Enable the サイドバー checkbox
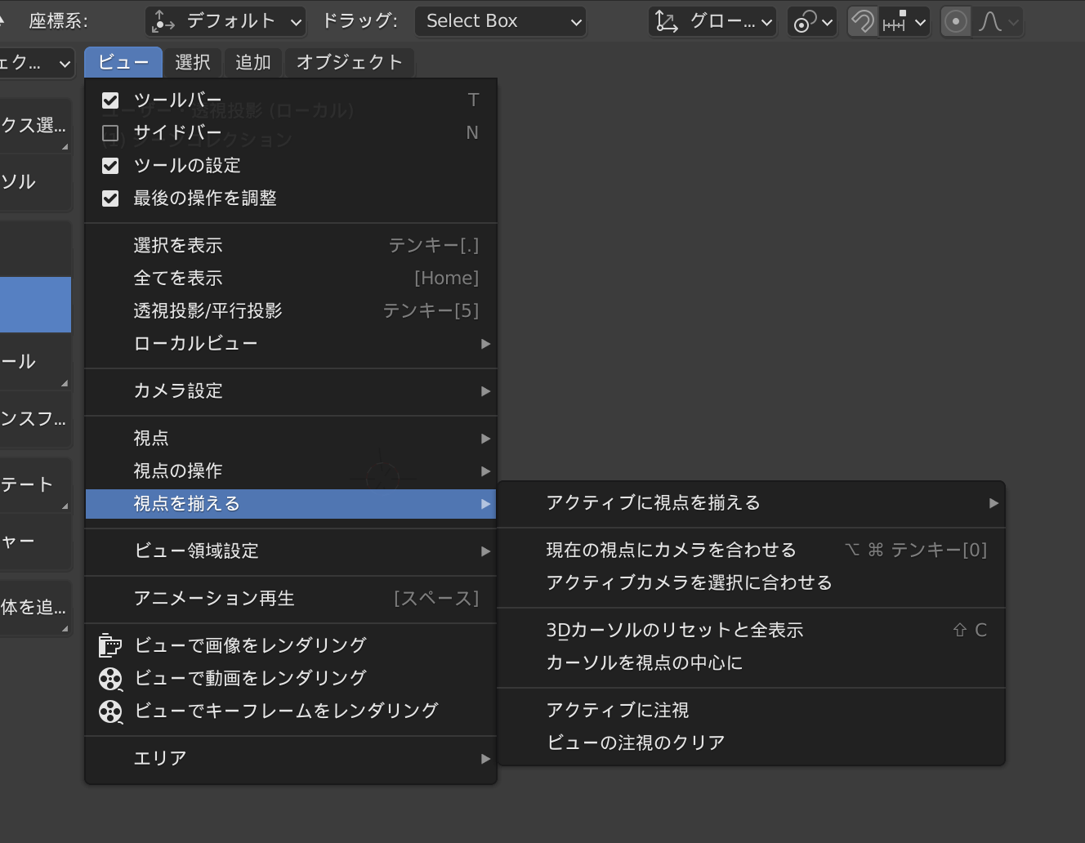 coord(110,133)
